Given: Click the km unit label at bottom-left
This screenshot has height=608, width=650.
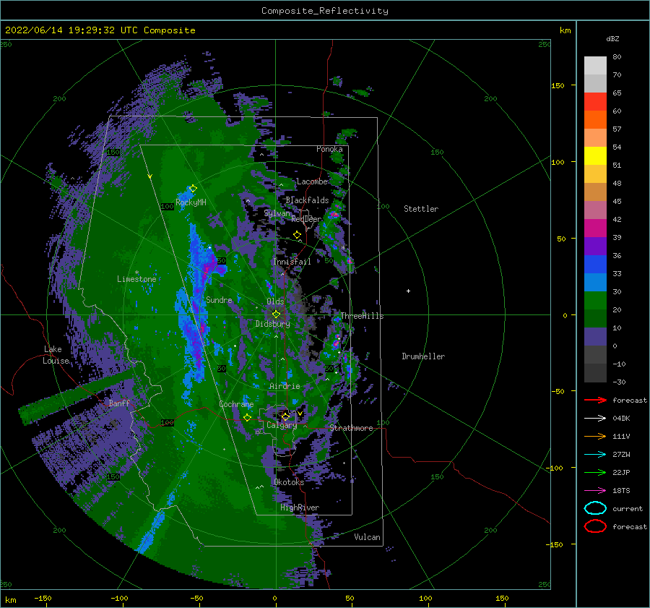Looking at the screenshot, I should 11,600.
